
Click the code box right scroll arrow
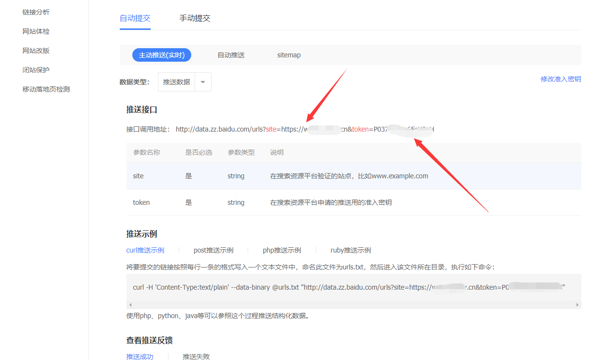[x=577, y=305]
